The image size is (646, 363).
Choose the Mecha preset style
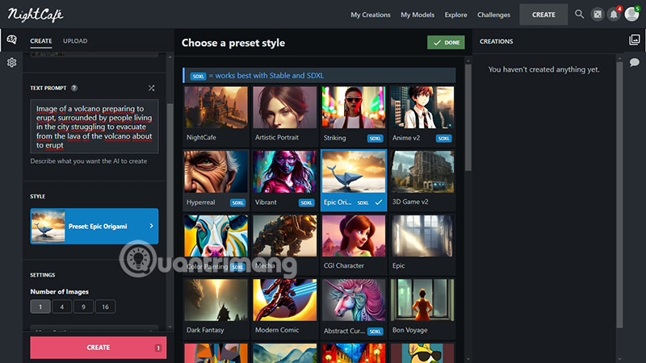click(285, 244)
